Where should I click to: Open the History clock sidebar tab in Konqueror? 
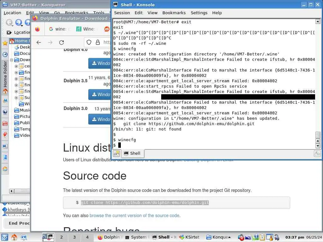pyautogui.click(x=5, y=54)
